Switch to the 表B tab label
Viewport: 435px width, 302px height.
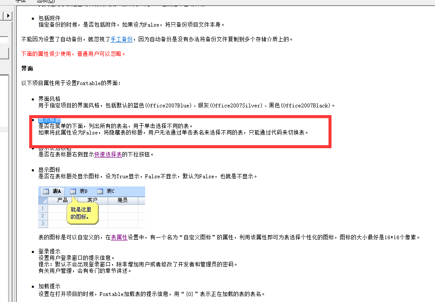click(x=83, y=191)
